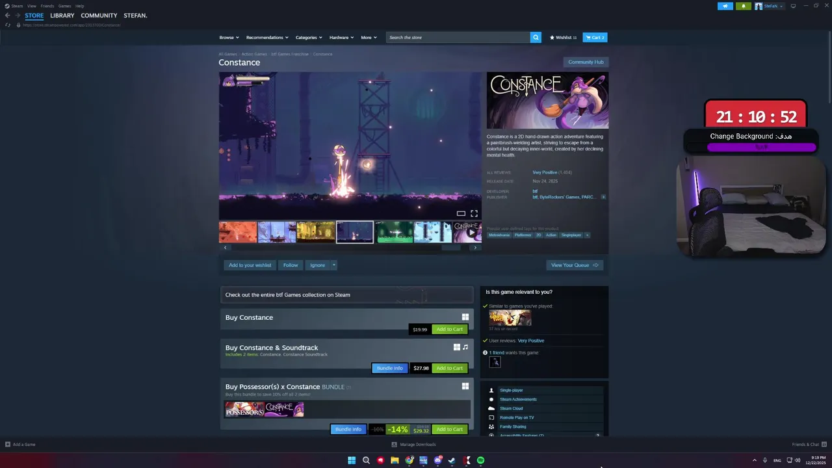The image size is (832, 468).
Task: Add the $19.99 Constance to cart
Action: [449, 329]
